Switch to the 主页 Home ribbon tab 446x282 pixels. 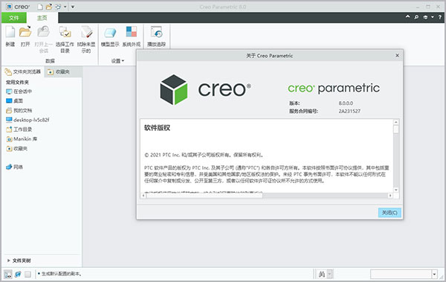[x=42, y=18]
